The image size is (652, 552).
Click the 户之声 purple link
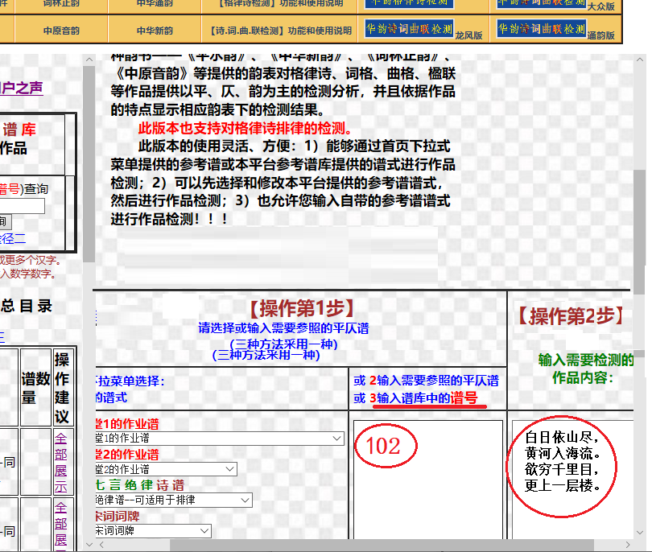click(22, 89)
